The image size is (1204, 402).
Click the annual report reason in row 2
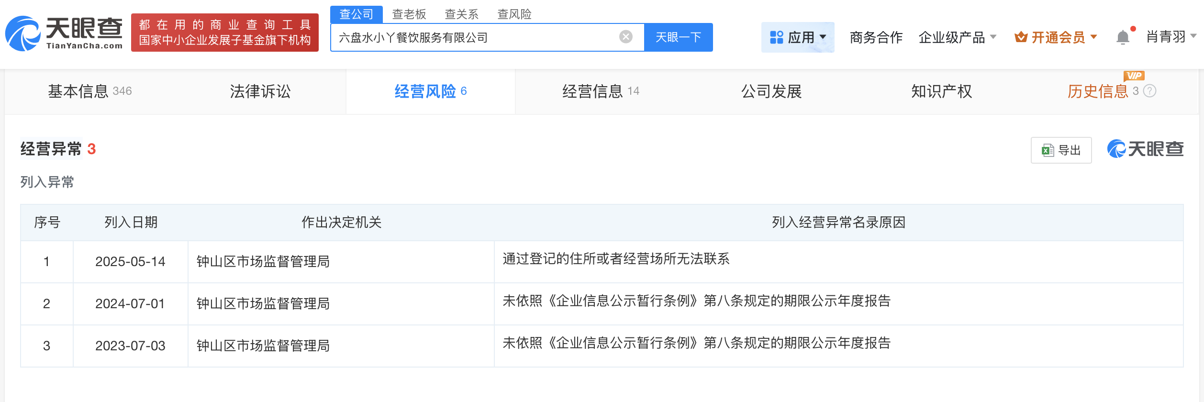tap(697, 301)
